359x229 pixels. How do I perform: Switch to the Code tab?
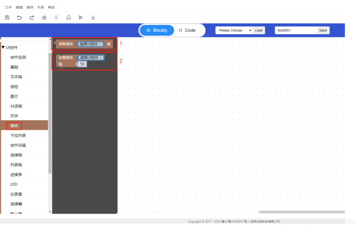click(187, 30)
